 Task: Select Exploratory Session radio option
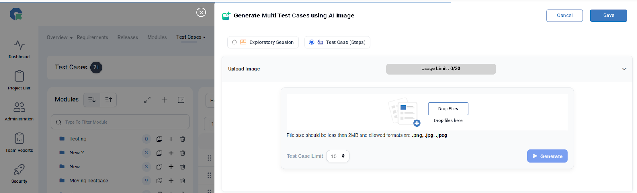[234, 42]
